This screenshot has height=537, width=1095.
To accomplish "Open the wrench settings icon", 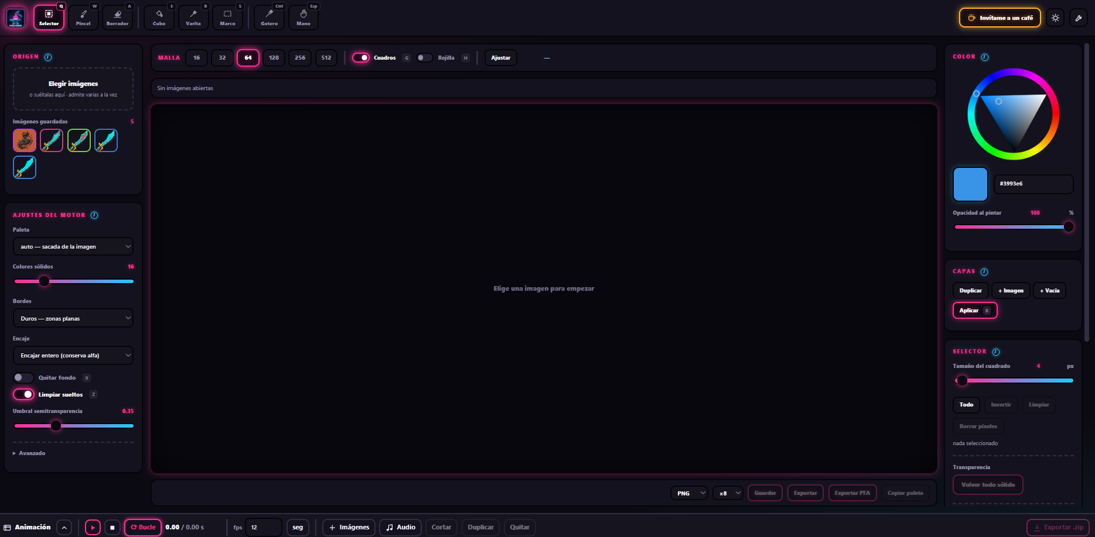I will pos(1078,18).
